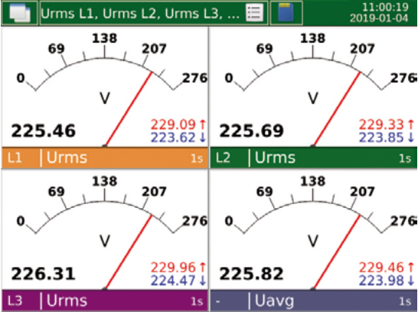
Task: Click the 69 scale label in L3 gauge
Action: (x=56, y=192)
